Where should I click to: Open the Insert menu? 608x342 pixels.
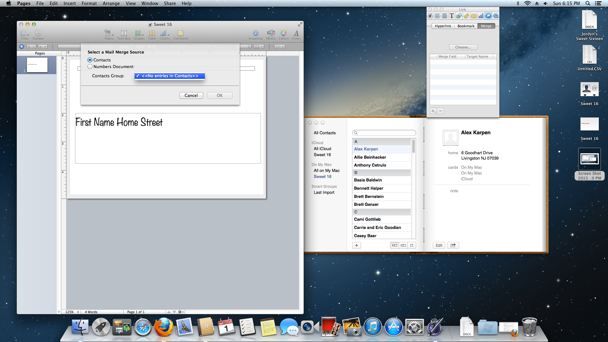click(x=70, y=3)
